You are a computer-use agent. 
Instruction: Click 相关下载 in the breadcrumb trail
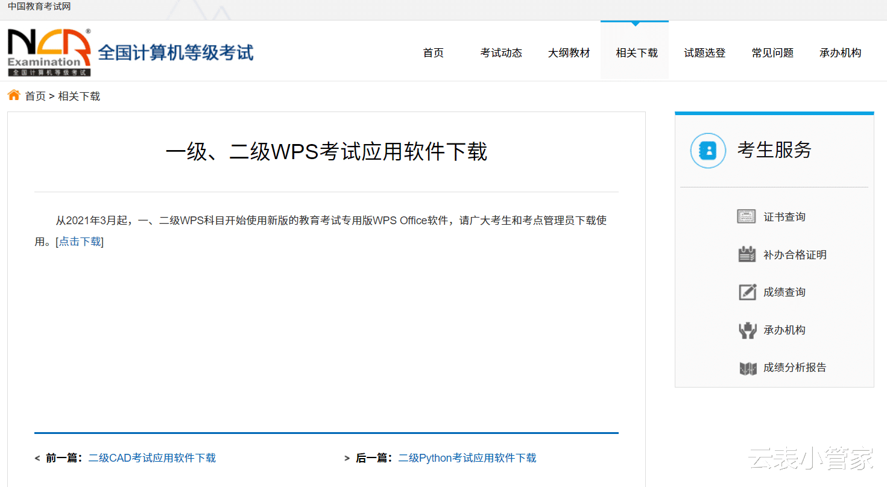(79, 96)
